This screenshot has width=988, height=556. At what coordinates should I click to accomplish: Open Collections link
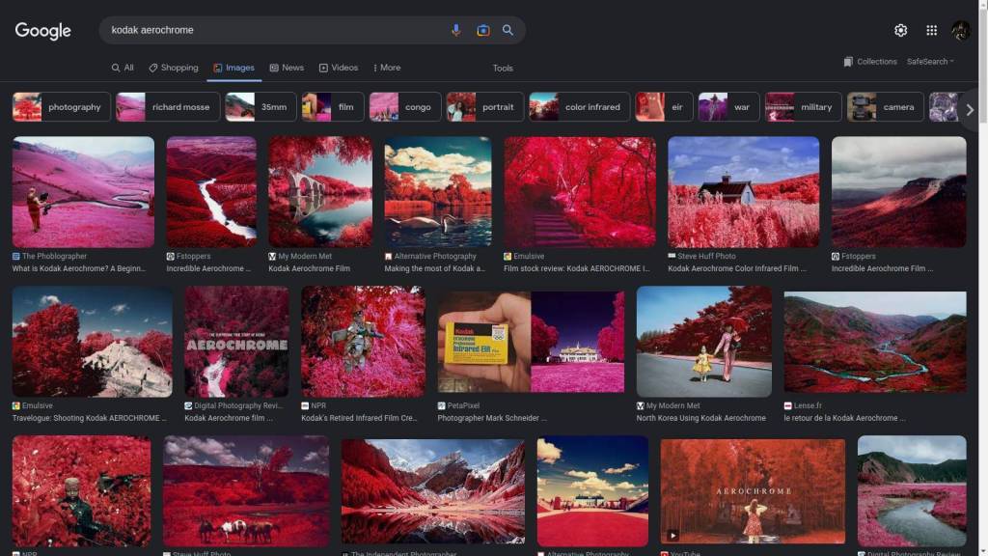point(876,61)
